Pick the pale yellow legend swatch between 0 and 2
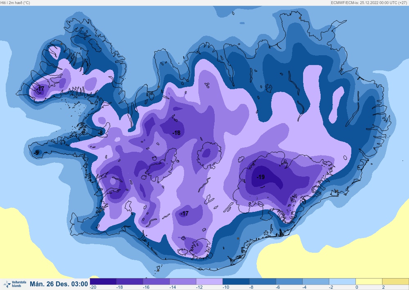The image size is (409, 290). (x=369, y=282)
